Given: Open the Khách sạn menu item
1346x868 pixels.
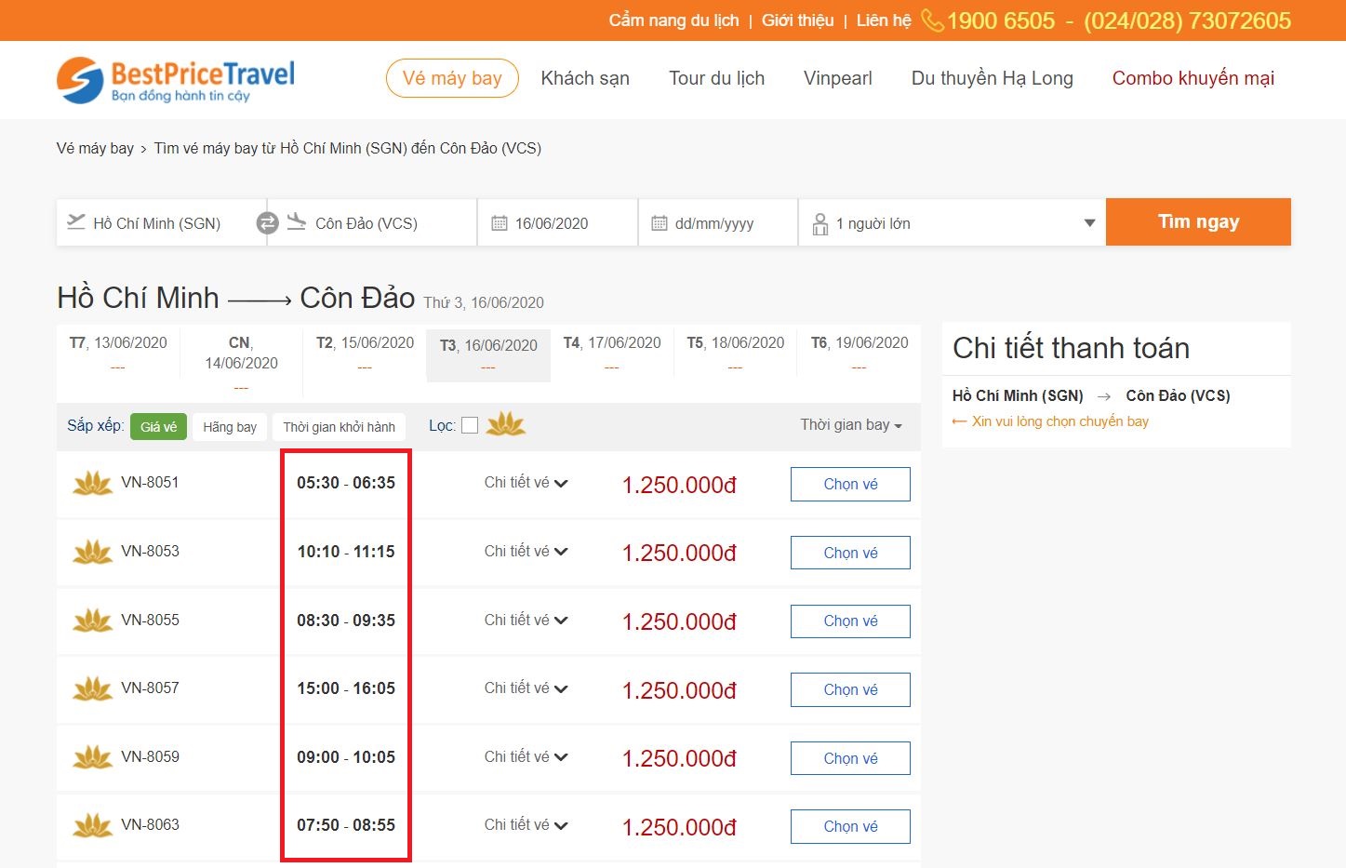Looking at the screenshot, I should pyautogui.click(x=585, y=78).
